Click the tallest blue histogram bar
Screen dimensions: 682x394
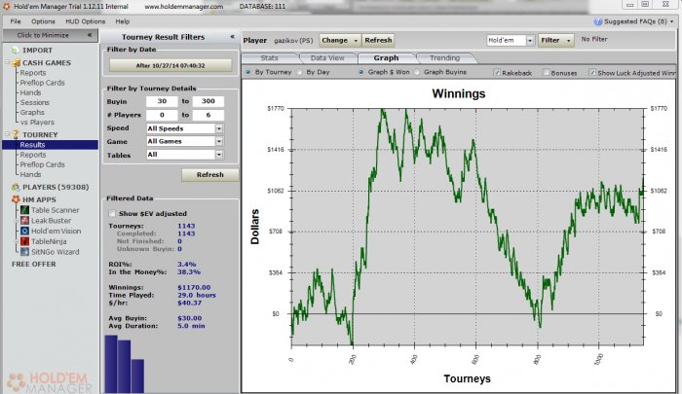(x=111, y=364)
